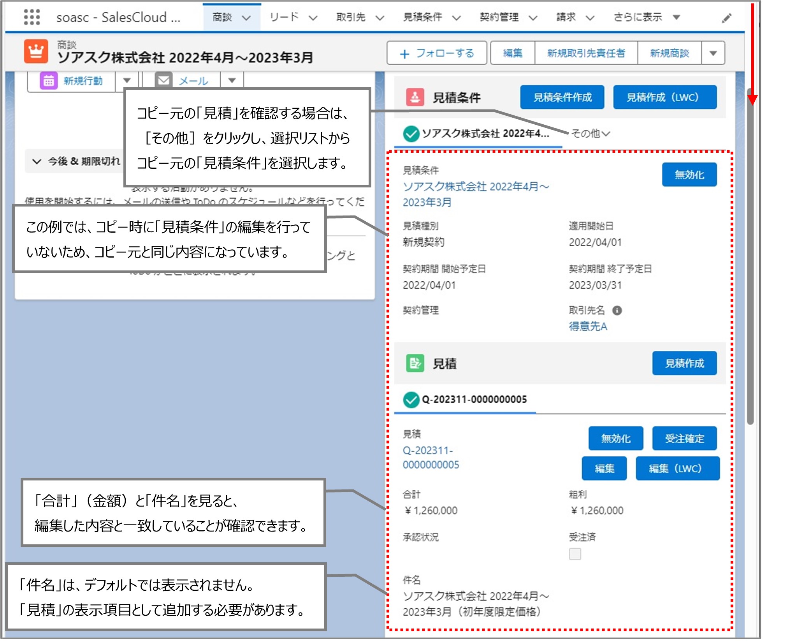Viewport: 789px width, 641px height.
Task: Switch to the 見積条件 navigation tab
Action: click(x=422, y=17)
